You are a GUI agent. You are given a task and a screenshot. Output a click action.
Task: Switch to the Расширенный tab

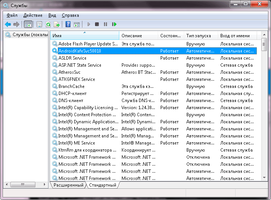click(68, 185)
